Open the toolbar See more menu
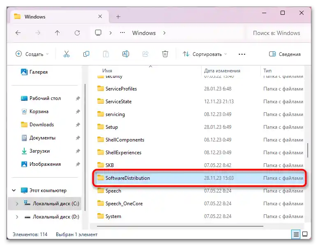 point(242,54)
